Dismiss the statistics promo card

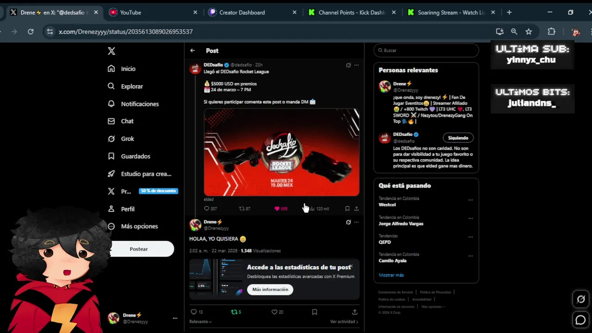(x=351, y=266)
